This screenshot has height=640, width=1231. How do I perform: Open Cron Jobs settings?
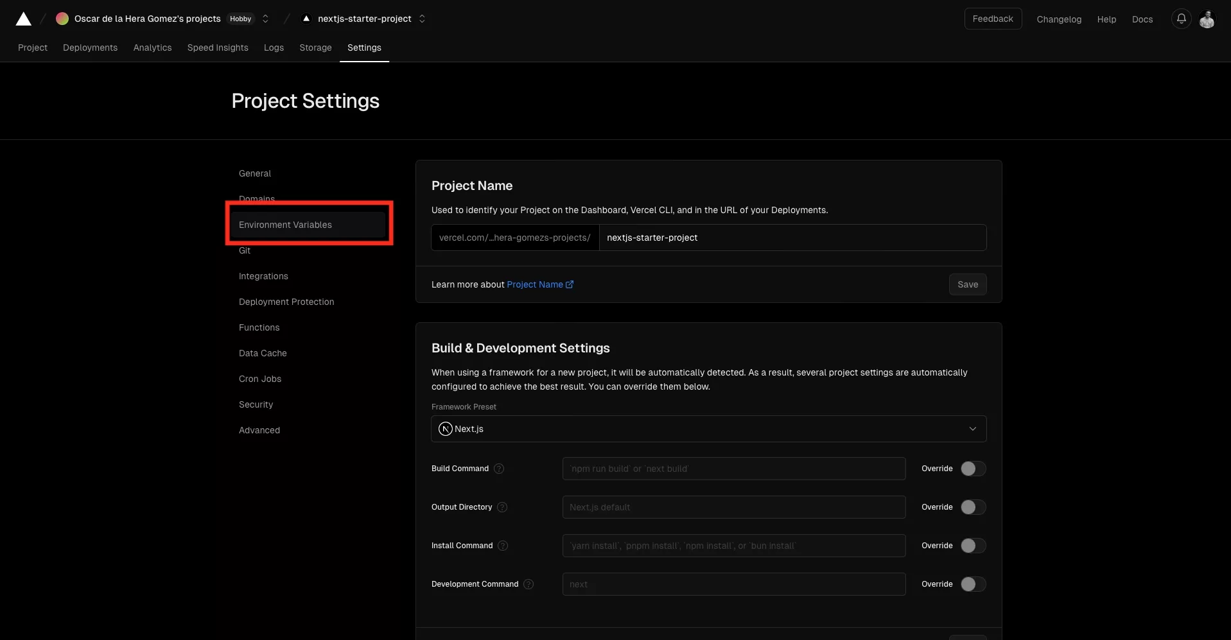coord(260,379)
